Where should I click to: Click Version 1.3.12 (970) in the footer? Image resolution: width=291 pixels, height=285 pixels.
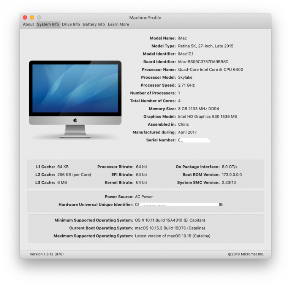pos(47,254)
